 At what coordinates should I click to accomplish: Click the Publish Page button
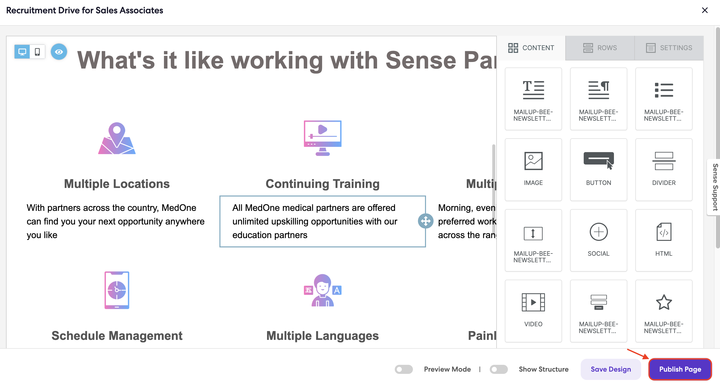click(x=680, y=369)
